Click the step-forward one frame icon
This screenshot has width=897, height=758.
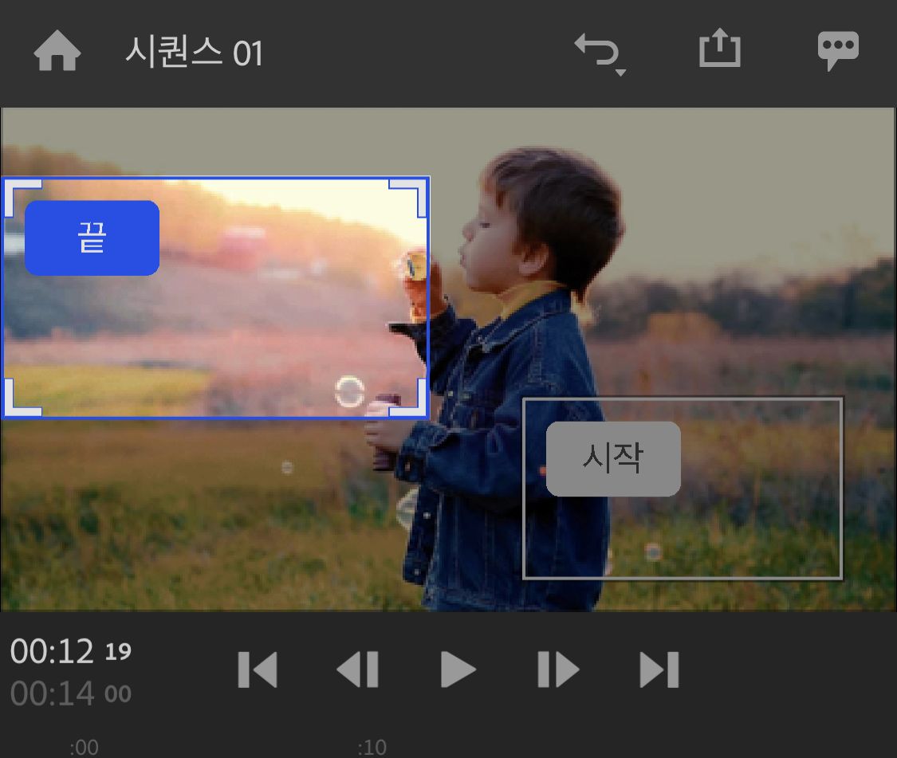coord(558,668)
